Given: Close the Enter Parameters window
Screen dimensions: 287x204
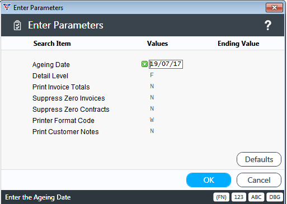Looking at the screenshot, I should tap(274, 8).
